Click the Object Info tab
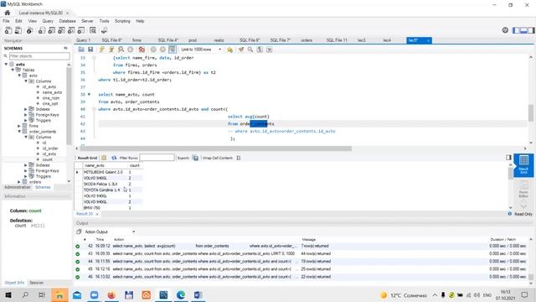The height and width of the screenshot is (302, 536). pyautogui.click(x=14, y=283)
